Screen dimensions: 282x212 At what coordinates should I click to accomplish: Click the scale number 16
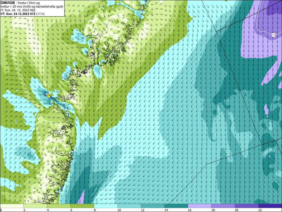click(x=190, y=210)
